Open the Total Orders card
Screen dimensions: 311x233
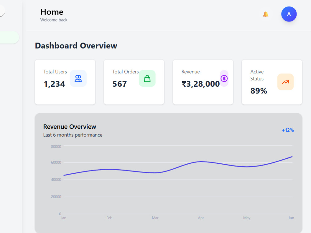(x=134, y=82)
